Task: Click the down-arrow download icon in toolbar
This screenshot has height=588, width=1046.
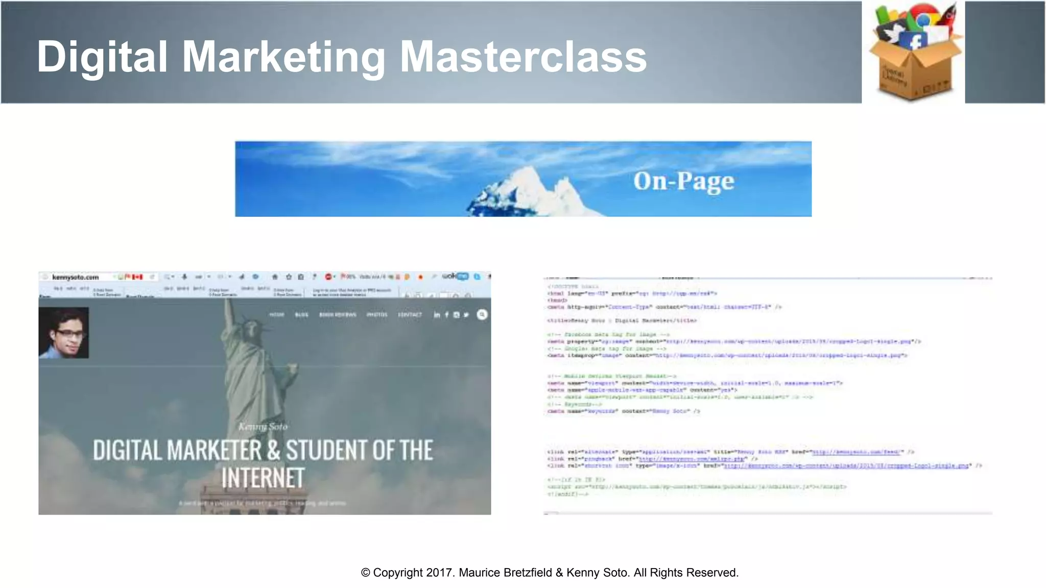Action: coord(184,277)
